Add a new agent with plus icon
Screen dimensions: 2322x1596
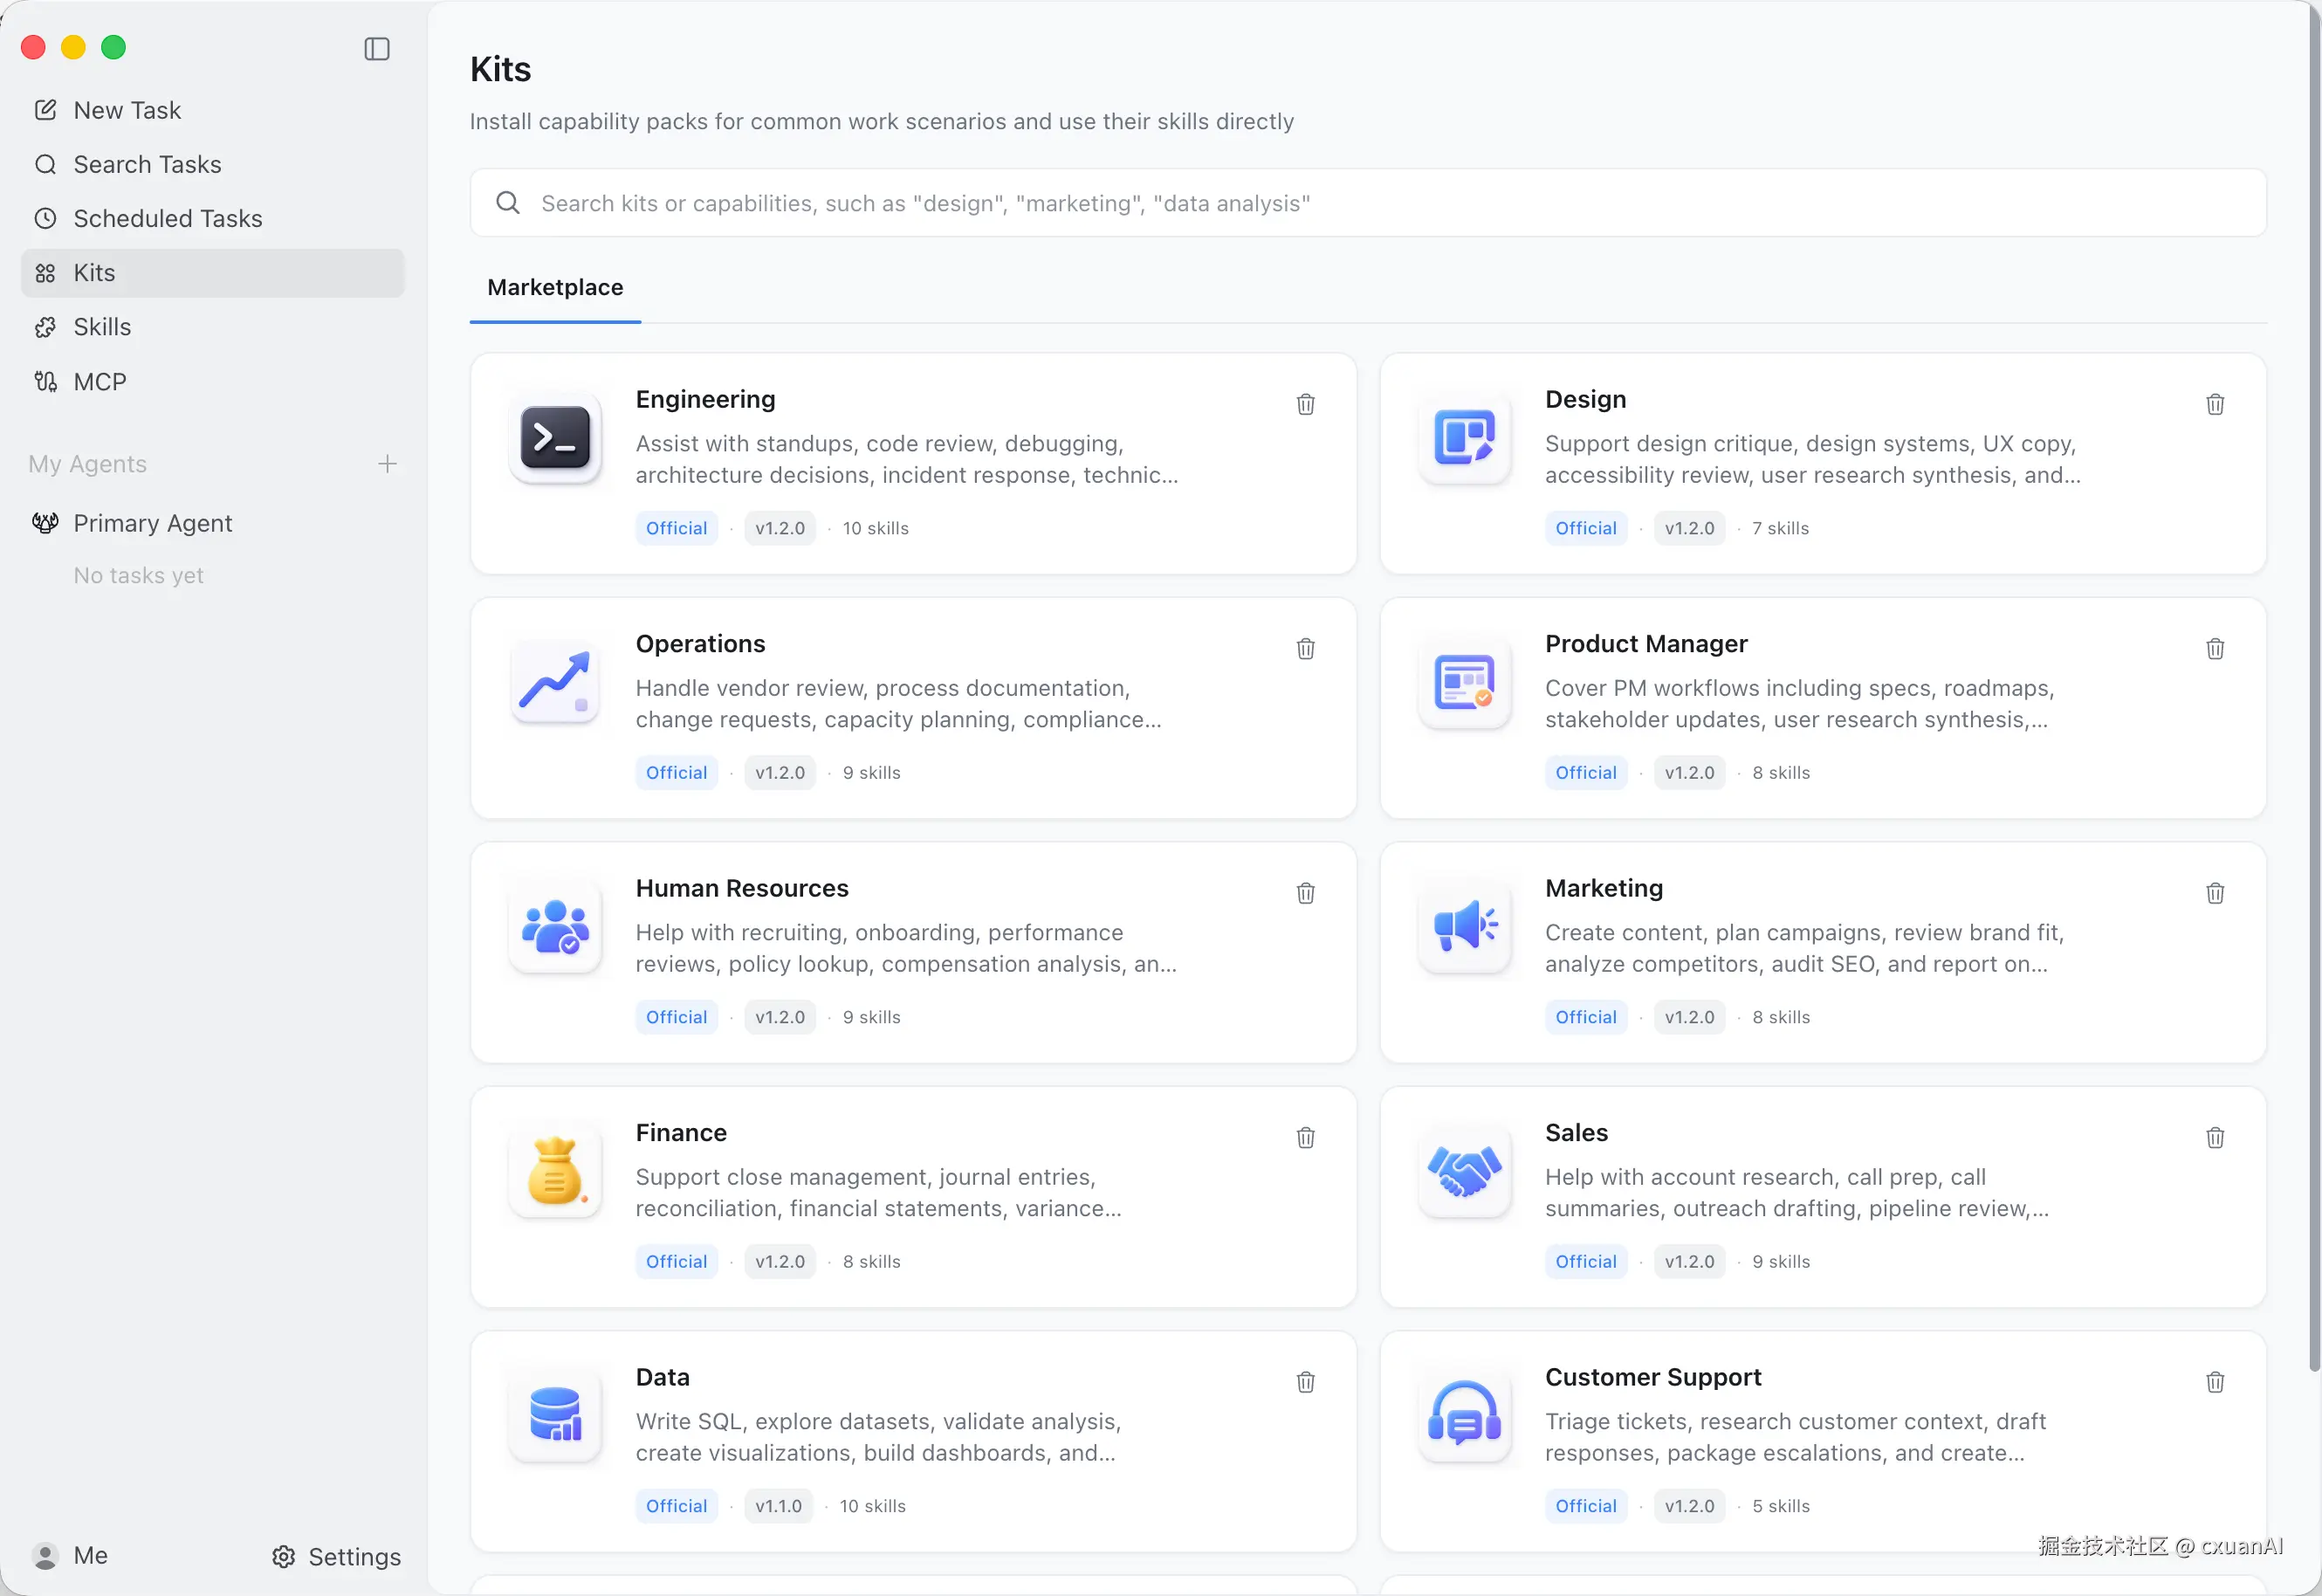[x=388, y=464]
